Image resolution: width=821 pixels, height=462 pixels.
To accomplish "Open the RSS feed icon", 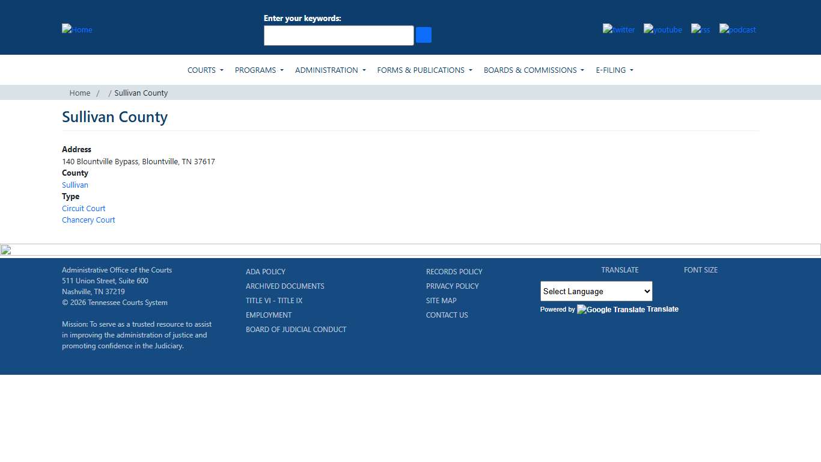I will point(700,29).
